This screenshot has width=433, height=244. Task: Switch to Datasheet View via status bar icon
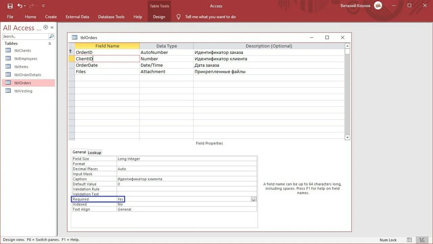409,240
